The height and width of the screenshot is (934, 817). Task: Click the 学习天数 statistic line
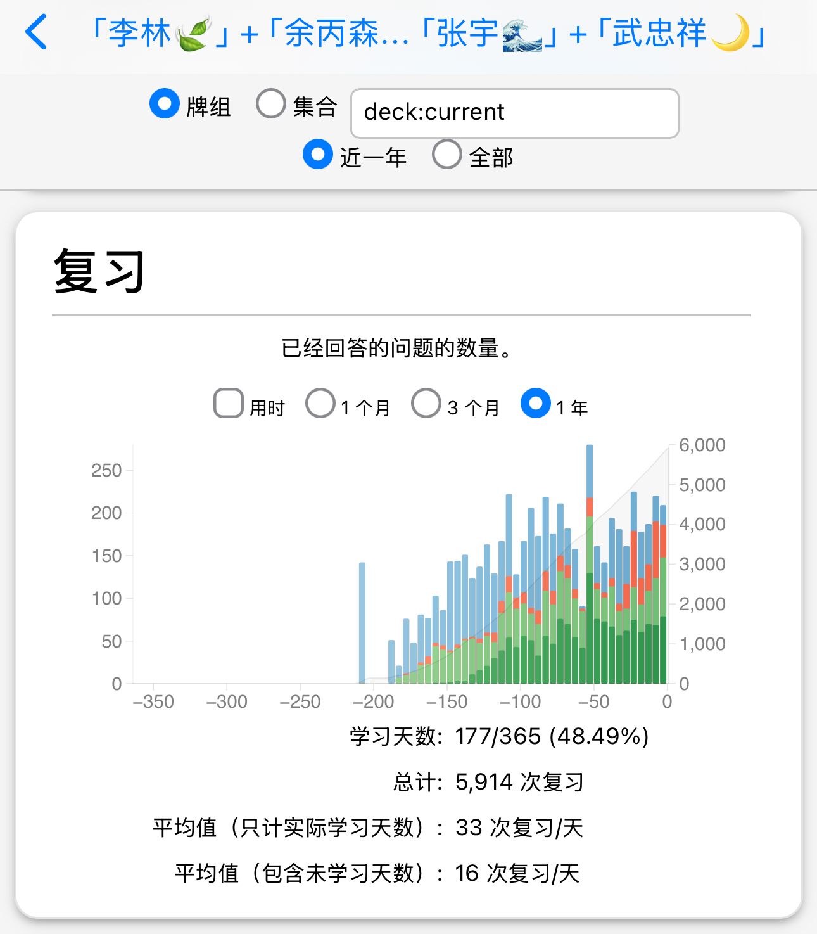499,736
